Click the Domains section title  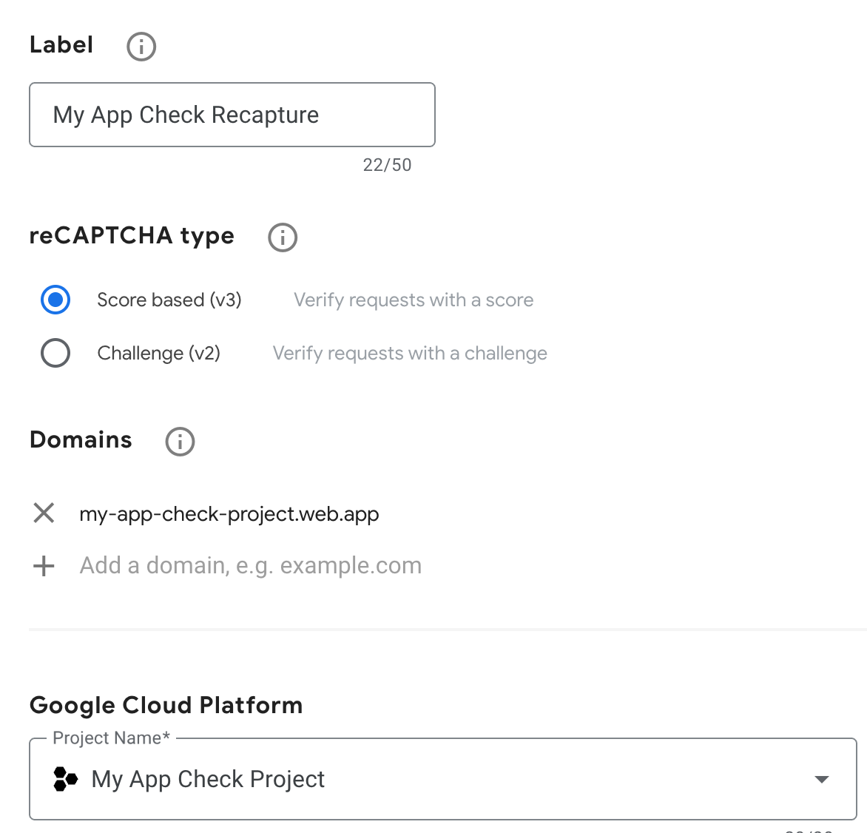80,439
